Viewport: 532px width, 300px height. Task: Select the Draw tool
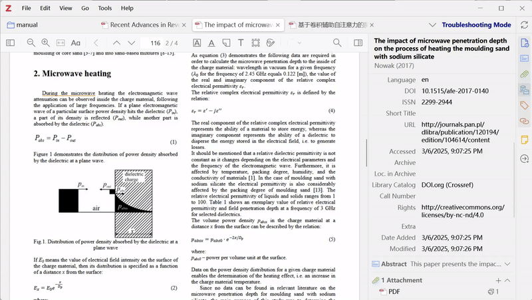coord(271,43)
